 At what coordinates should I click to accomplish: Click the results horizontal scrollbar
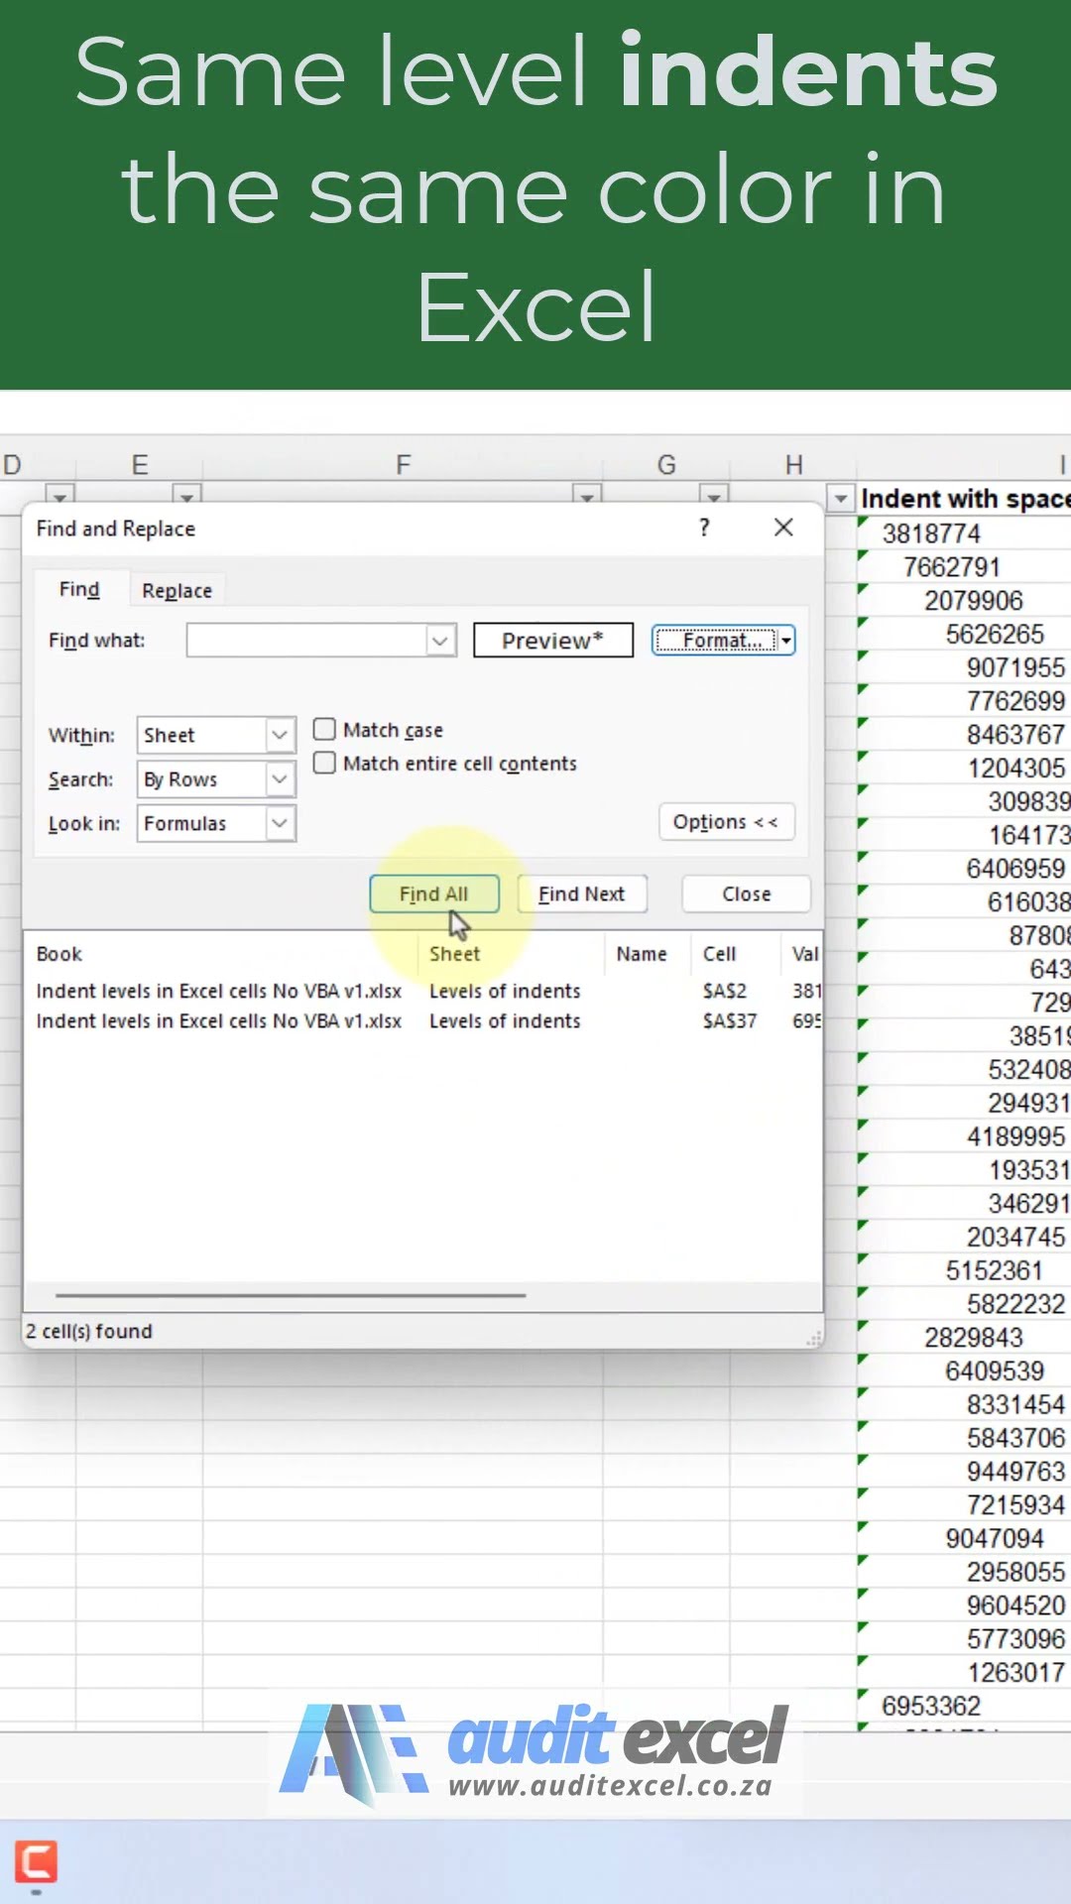tap(291, 1295)
